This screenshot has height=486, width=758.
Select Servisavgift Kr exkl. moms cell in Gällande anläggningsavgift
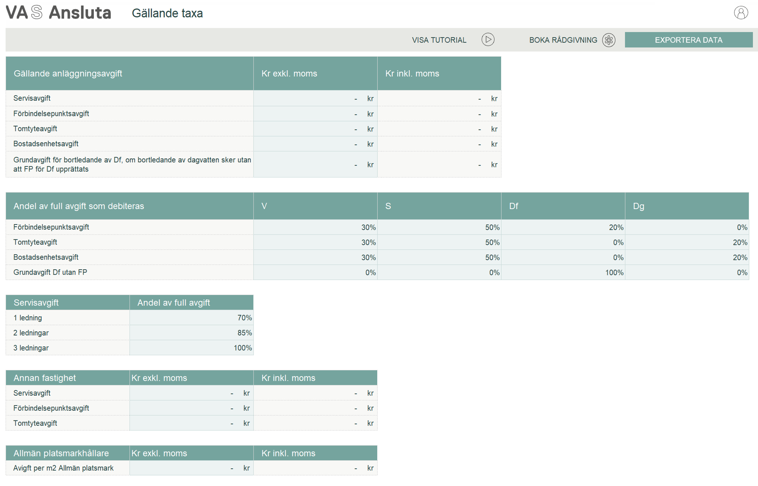pyautogui.click(x=315, y=98)
